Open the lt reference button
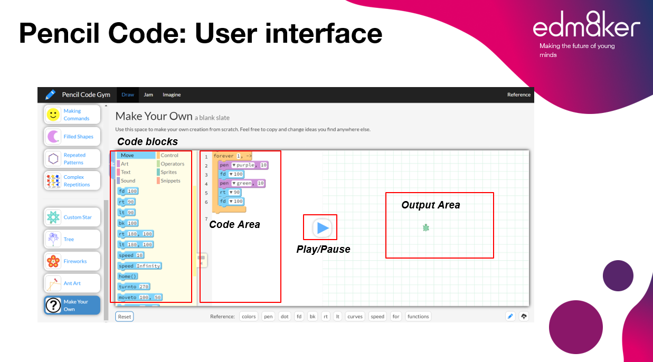653x362 pixels. point(338,317)
